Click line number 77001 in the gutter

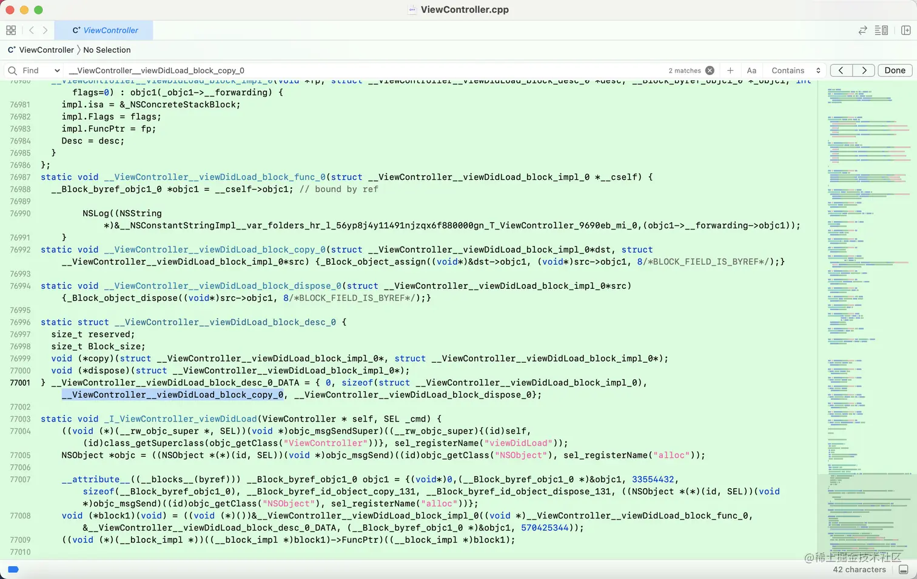tap(20, 383)
